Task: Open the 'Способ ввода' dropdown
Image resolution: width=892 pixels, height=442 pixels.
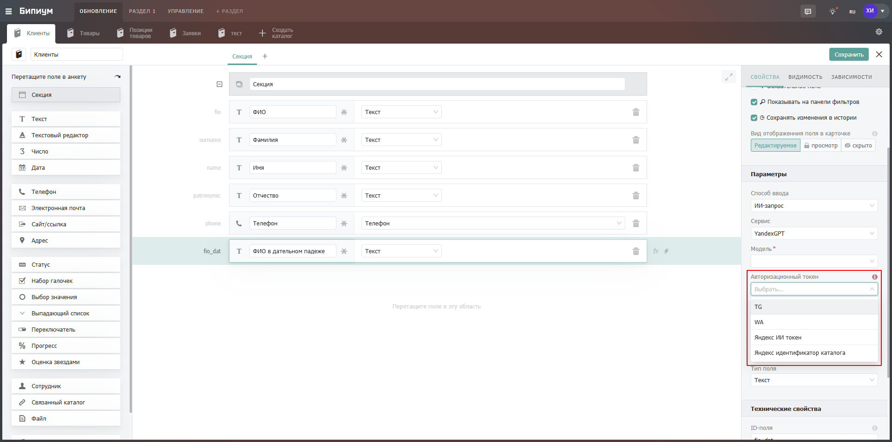Action: (x=813, y=206)
